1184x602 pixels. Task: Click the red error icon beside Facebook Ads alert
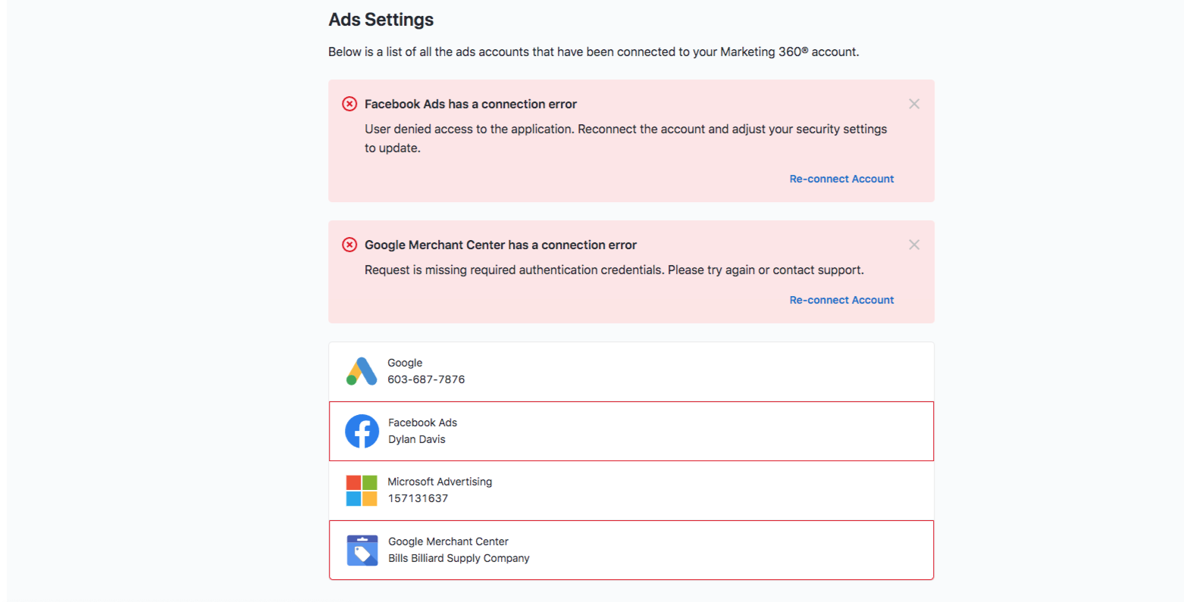(349, 104)
